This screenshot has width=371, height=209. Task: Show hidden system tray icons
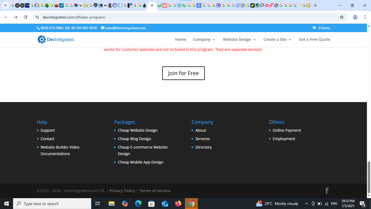(x=306, y=204)
